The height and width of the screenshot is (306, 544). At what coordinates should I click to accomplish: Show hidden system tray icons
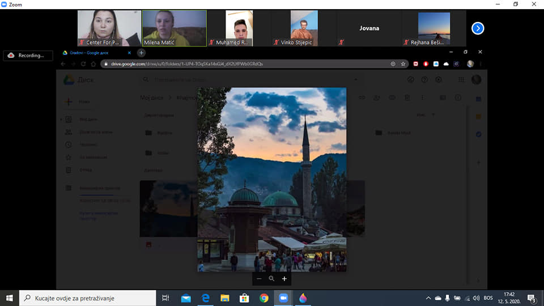tap(428, 298)
